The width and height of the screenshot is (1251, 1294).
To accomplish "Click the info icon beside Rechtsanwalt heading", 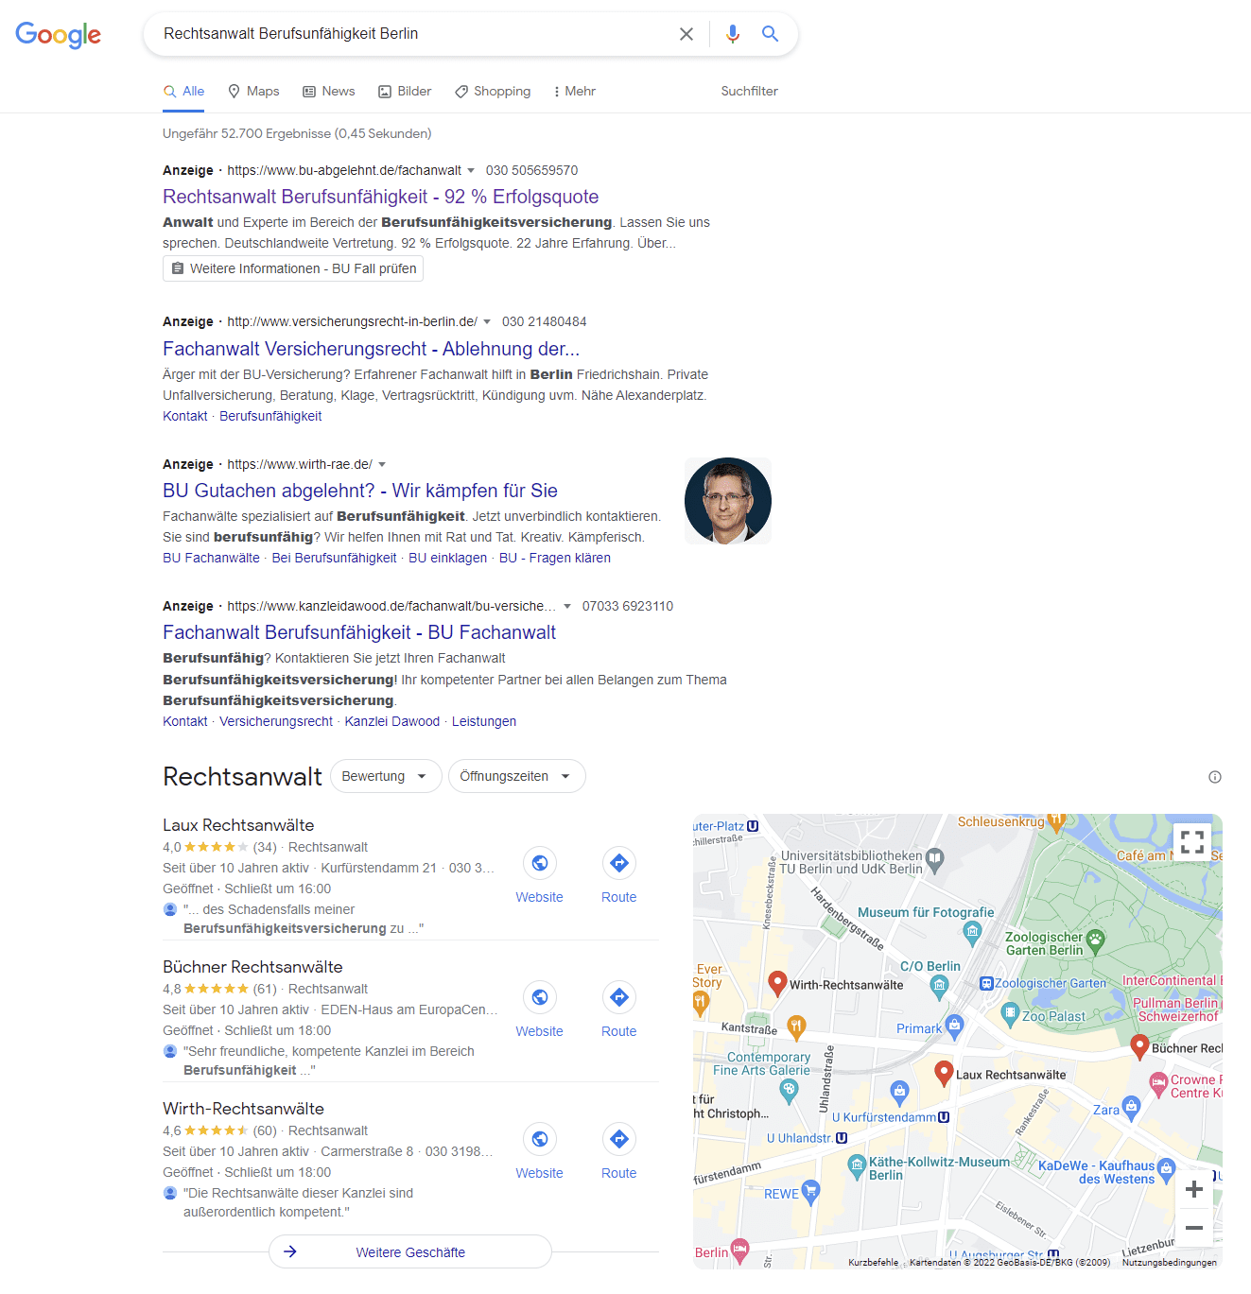I will pyautogui.click(x=1215, y=777).
